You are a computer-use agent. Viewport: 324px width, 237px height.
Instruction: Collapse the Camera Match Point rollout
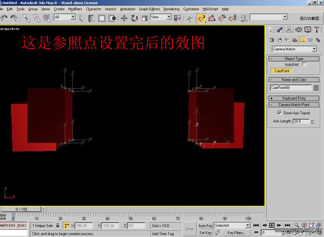coord(294,105)
